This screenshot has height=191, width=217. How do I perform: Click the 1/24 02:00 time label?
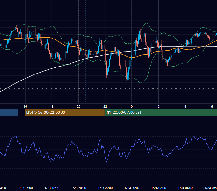click(x=159, y=188)
